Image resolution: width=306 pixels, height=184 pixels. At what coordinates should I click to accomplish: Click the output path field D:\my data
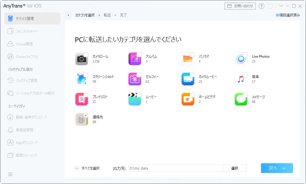(176, 168)
